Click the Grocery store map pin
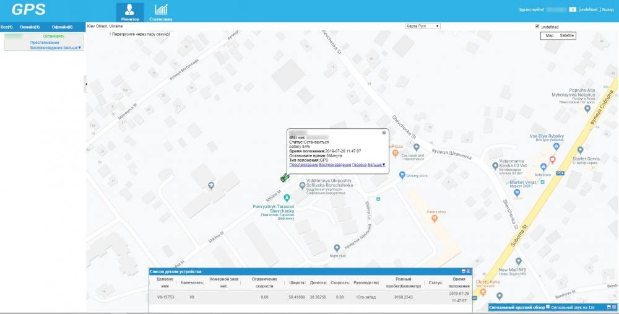 coord(401,175)
